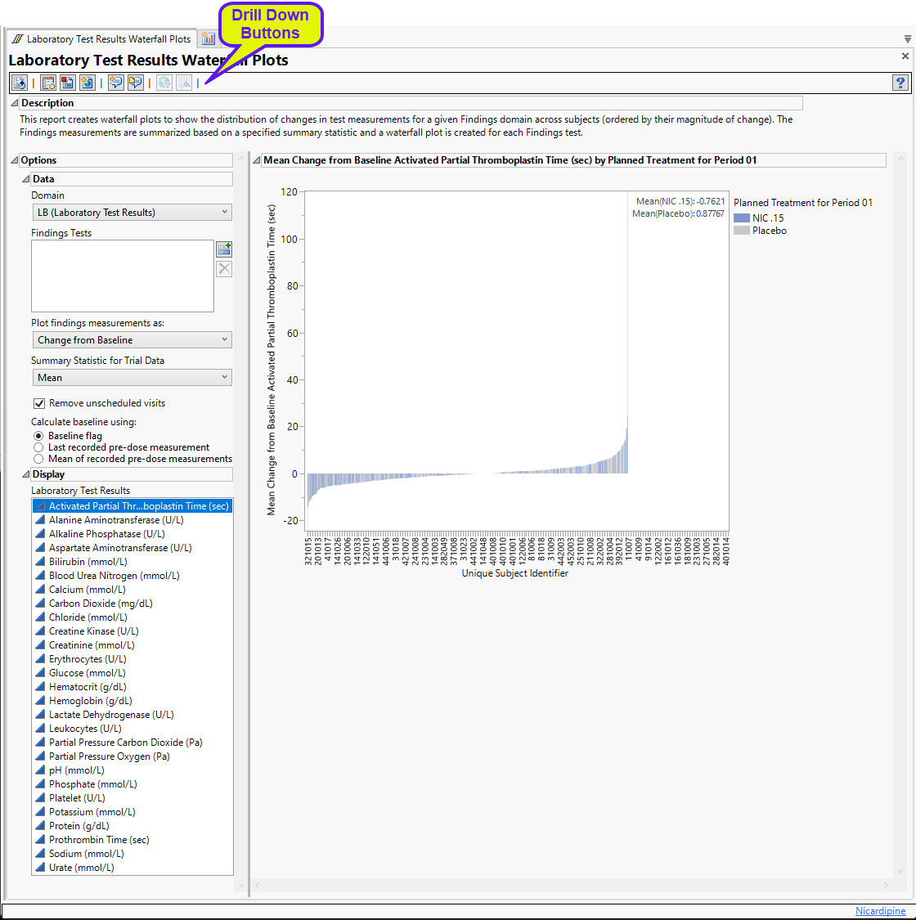The width and height of the screenshot is (916, 920).
Task: Collapse the Description section
Action: coord(14,103)
